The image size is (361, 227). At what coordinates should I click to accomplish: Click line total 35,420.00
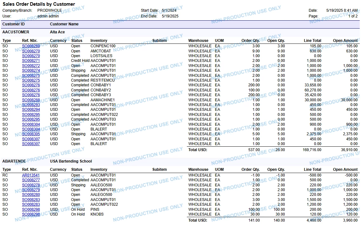pyautogui.click(x=313, y=95)
